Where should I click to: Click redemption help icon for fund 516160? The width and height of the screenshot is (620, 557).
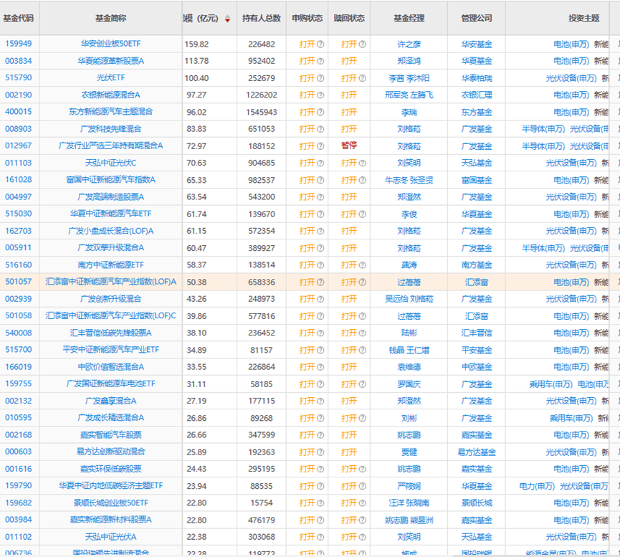point(363,265)
